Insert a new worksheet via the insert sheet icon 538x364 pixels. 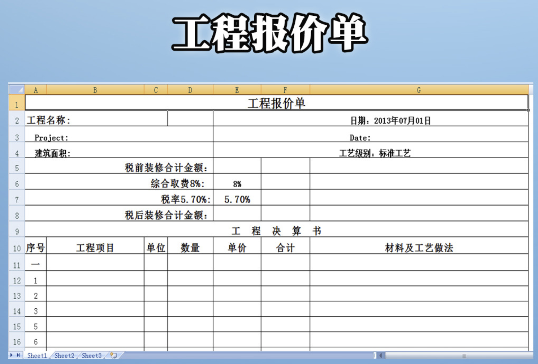coord(113,356)
